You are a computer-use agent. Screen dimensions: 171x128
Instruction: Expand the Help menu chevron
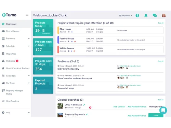click(29, 113)
